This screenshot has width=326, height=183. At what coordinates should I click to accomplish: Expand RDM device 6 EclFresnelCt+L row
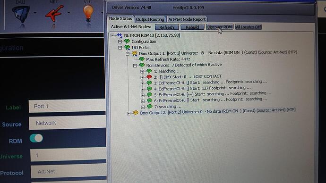click(143, 101)
